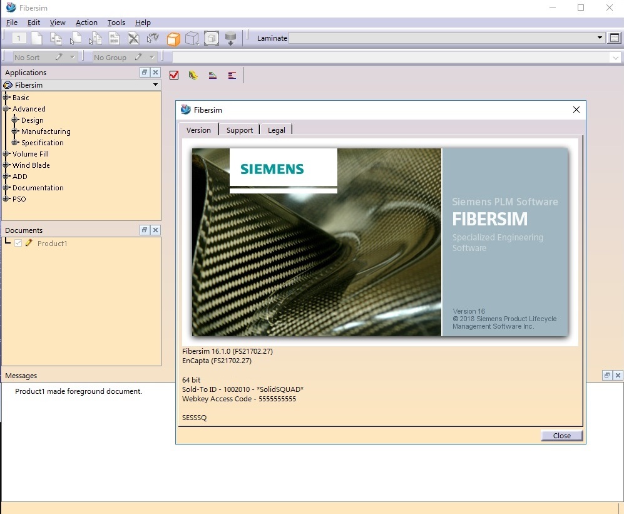Image resolution: width=624 pixels, height=514 pixels.
Task: Click the Fibersim splash image
Action: coord(380,242)
